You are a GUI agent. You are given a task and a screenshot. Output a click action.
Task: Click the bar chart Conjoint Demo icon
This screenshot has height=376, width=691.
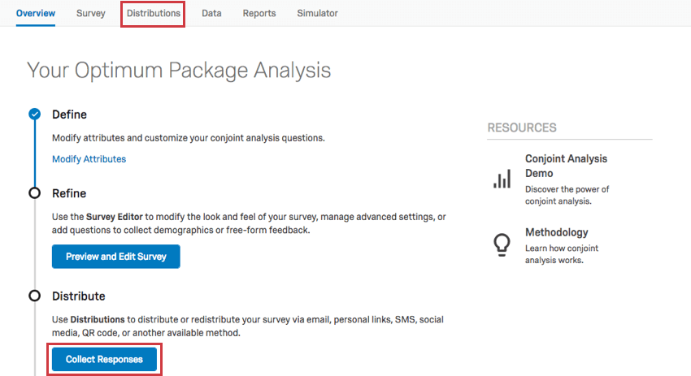click(x=502, y=179)
